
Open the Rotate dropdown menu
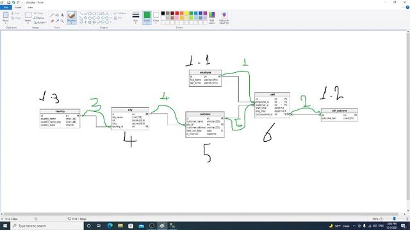40,22
